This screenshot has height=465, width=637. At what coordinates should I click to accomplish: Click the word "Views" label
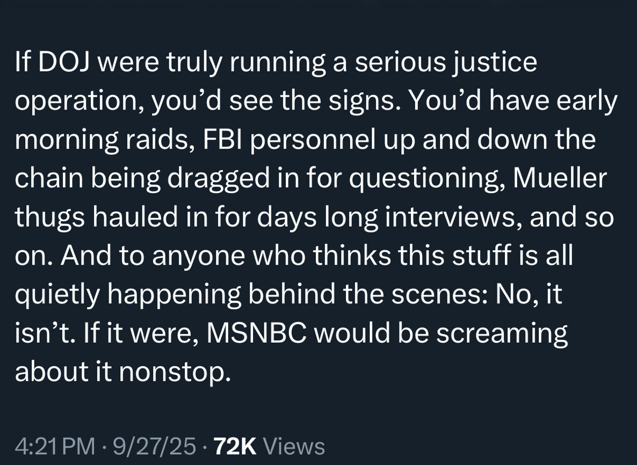point(294,446)
